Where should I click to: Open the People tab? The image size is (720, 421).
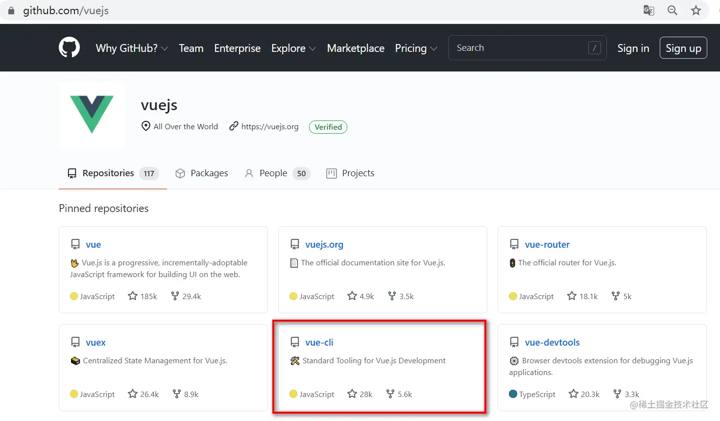pos(277,173)
